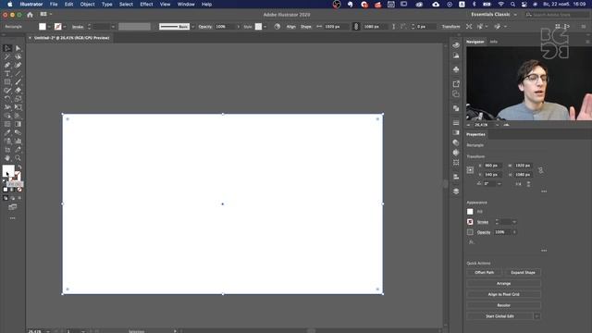Select the Curvature tool
Viewport: 592px width, 333px height.
point(18,65)
